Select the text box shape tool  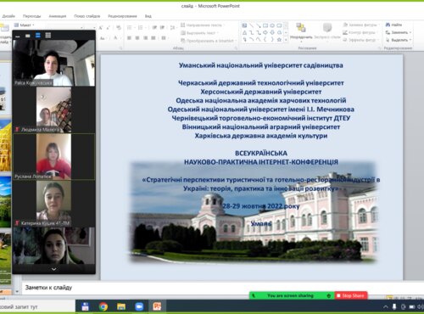click(244, 25)
